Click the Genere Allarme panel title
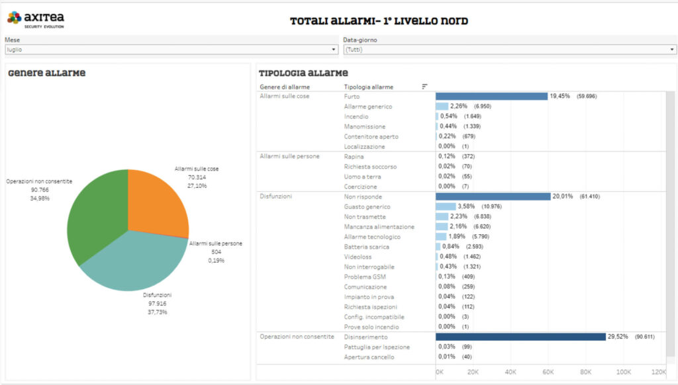This screenshot has height=385, width=678. [x=47, y=73]
